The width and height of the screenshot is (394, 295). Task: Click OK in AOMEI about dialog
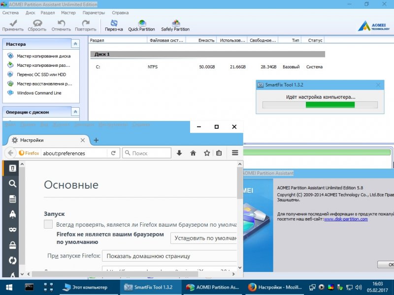coord(386,265)
